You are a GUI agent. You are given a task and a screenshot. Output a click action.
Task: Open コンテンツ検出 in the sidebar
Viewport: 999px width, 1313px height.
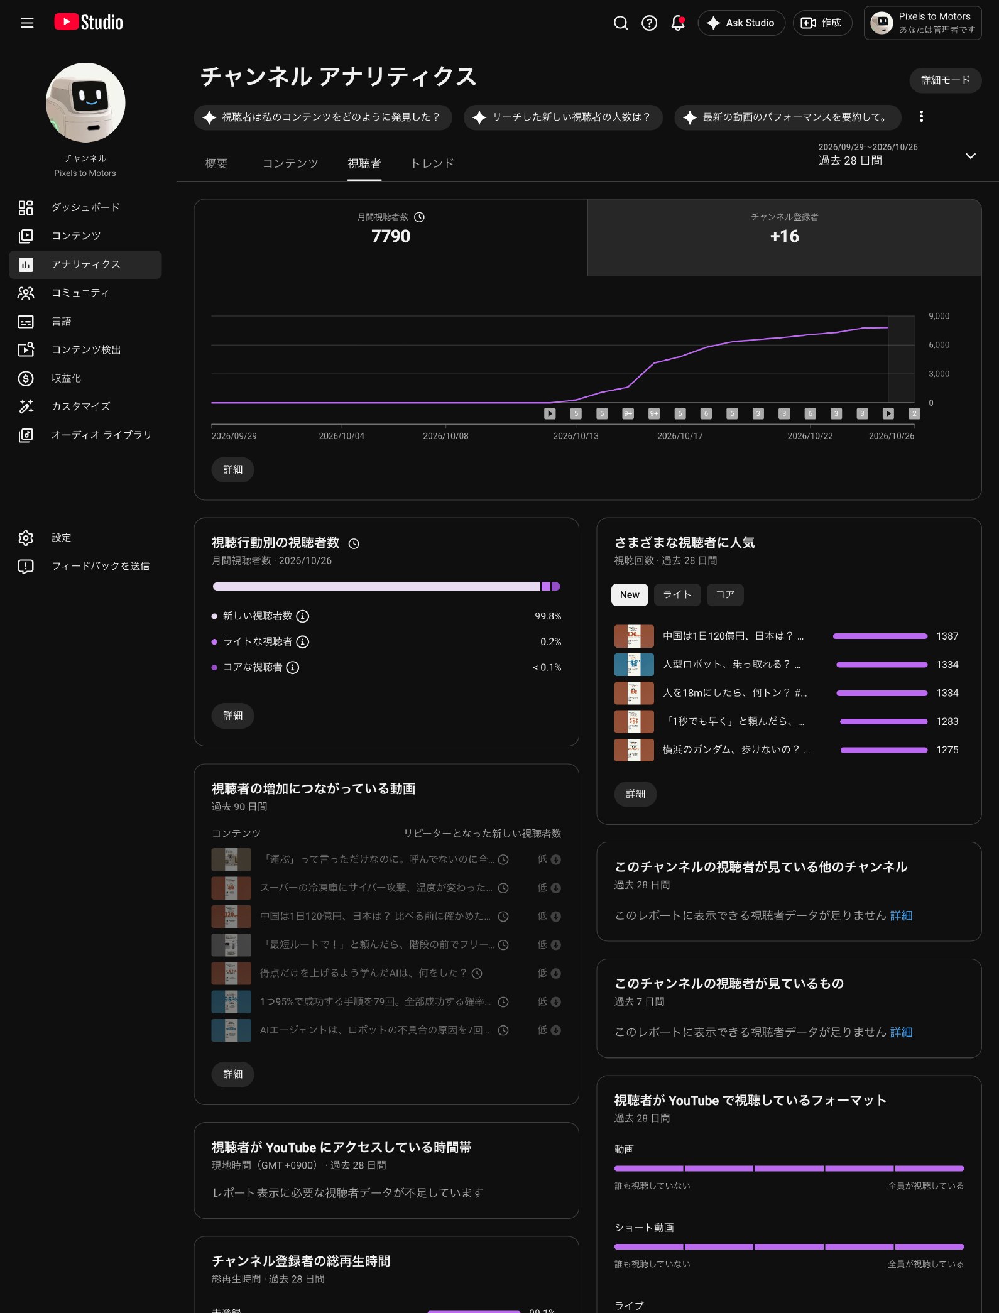click(85, 350)
